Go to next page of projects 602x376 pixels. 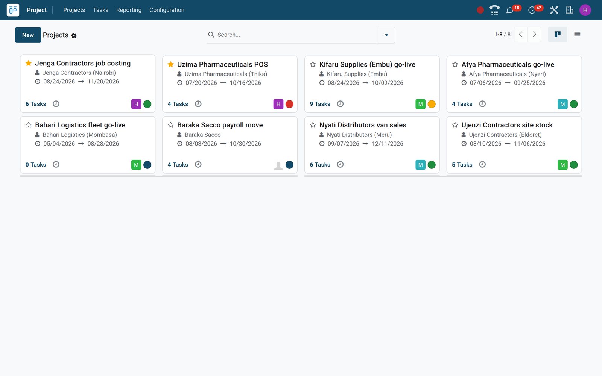tap(534, 35)
